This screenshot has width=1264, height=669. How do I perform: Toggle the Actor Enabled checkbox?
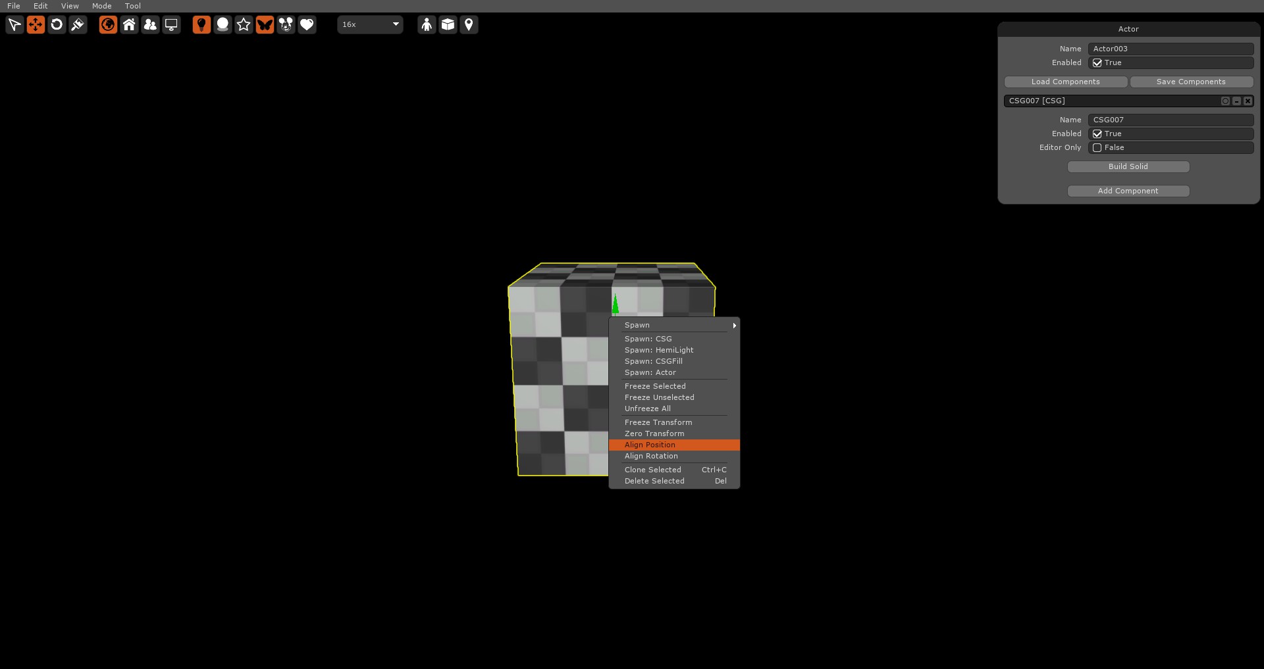[1097, 63]
